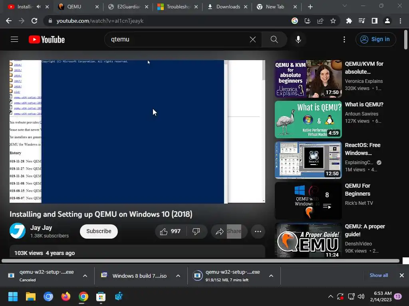The width and height of the screenshot is (409, 306).
Task: Dislike this video
Action: click(196, 231)
